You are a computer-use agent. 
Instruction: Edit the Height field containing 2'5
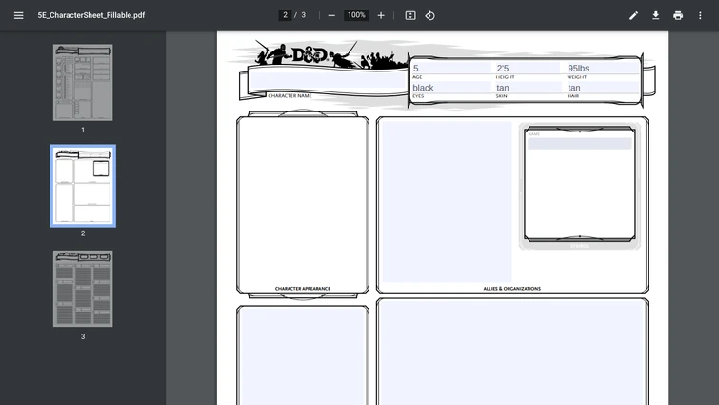(527, 68)
